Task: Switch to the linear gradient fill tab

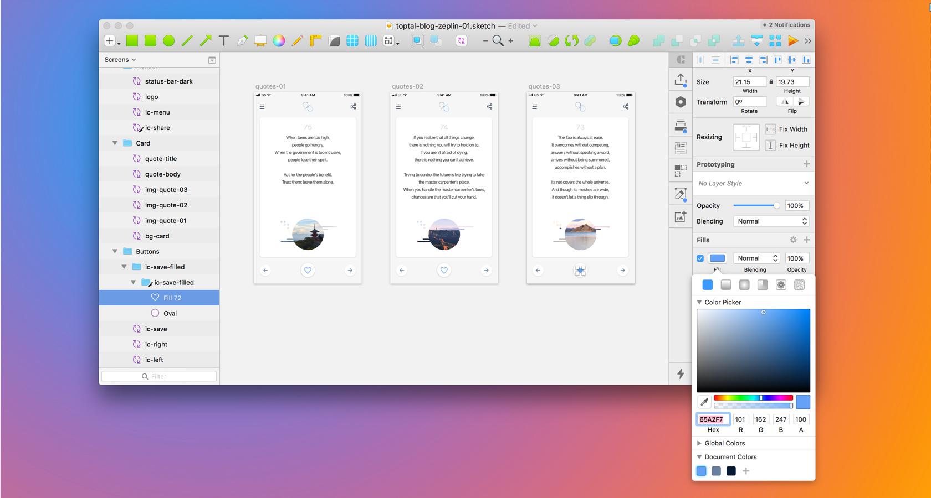Action: pyautogui.click(x=726, y=285)
